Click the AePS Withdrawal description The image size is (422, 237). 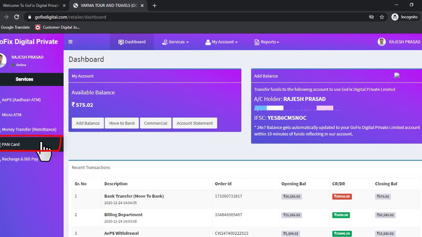point(121,233)
